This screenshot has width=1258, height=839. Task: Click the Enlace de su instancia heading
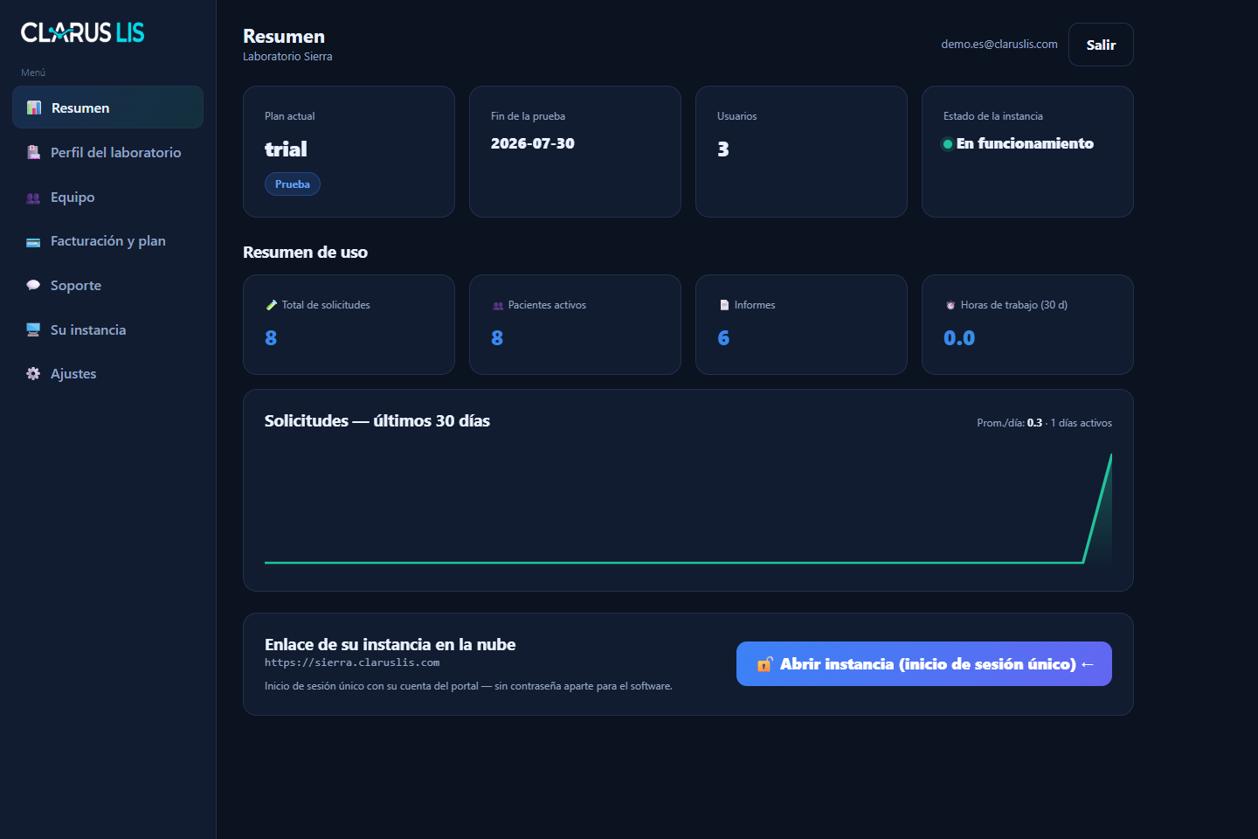point(390,644)
